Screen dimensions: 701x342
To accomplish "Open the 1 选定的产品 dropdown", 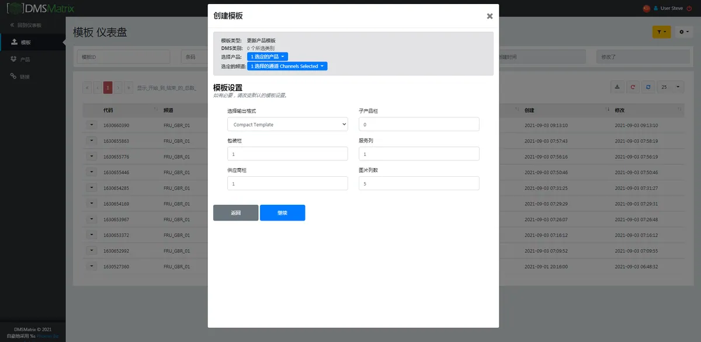I will click(x=268, y=57).
